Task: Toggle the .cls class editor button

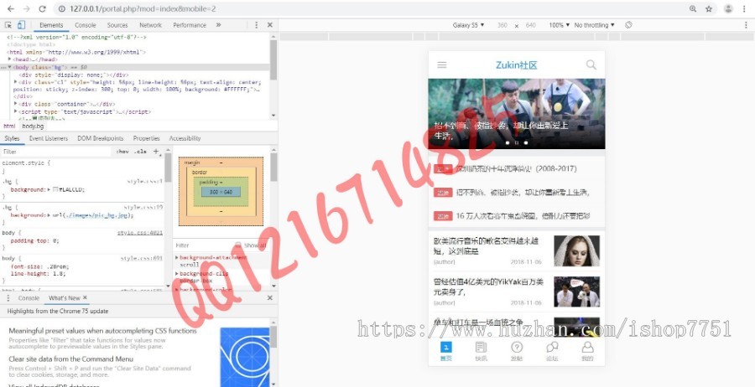Action: (140, 152)
